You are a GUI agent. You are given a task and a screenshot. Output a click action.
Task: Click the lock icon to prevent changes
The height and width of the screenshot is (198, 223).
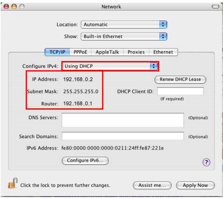13,183
